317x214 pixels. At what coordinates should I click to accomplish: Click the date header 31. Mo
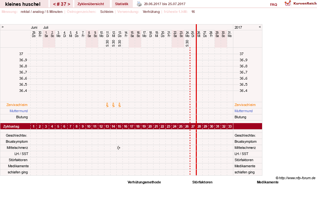230,34
